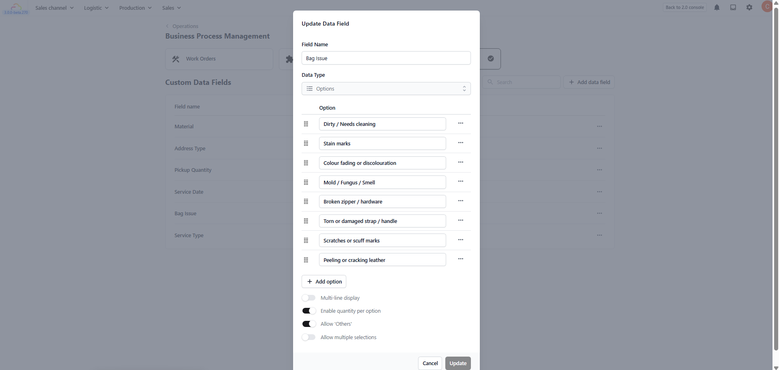This screenshot has width=779, height=370.
Task: Click Back to 2.0 console button
Action: (x=685, y=7)
